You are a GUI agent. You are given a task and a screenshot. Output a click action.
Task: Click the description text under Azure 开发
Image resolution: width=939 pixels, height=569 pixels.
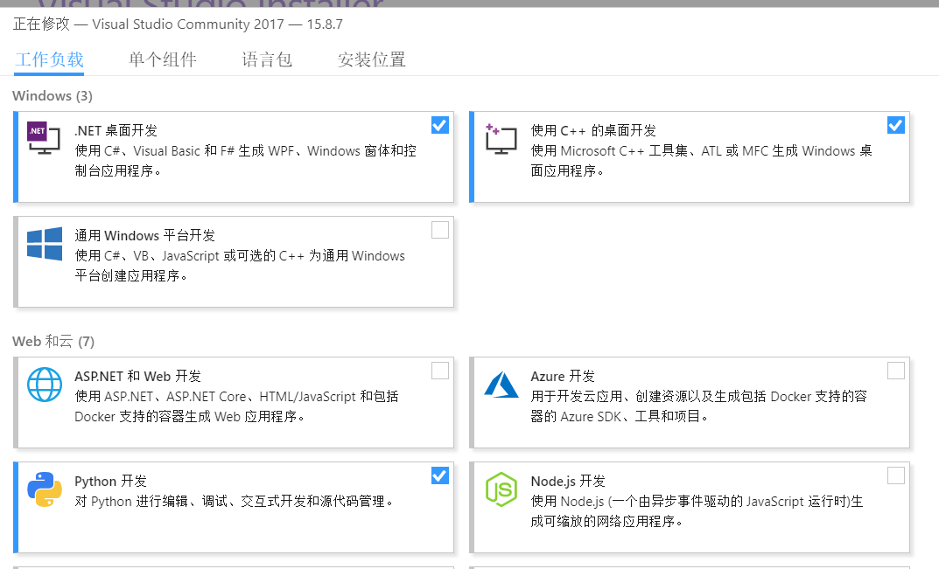coord(699,406)
